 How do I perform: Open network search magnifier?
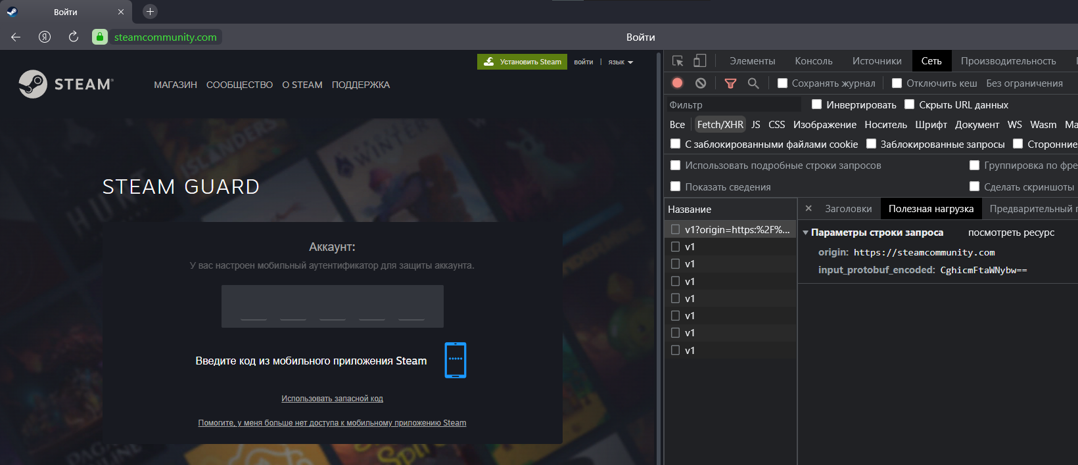tap(753, 83)
